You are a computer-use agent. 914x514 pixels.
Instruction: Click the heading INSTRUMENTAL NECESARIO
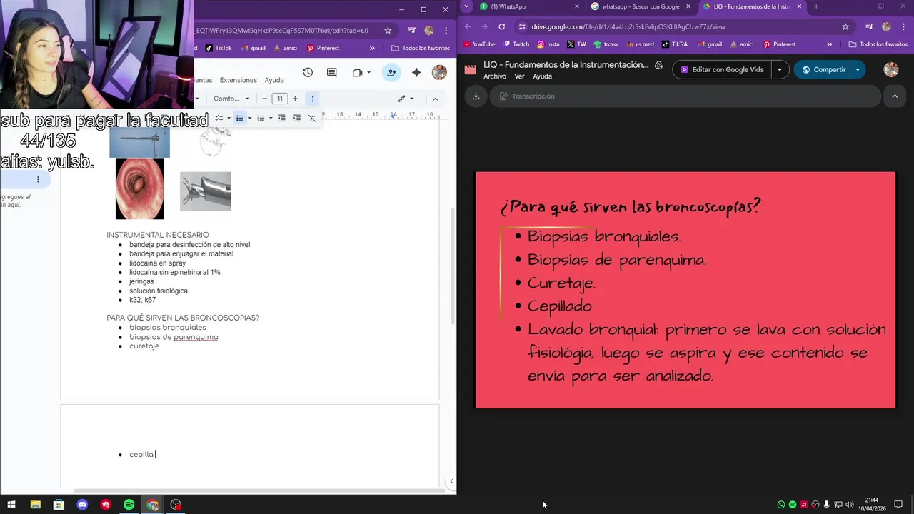point(158,235)
